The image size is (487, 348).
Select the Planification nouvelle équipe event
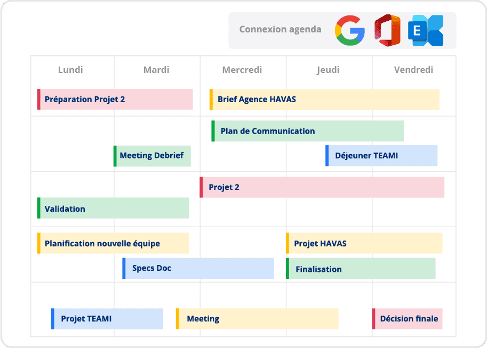pyautogui.click(x=113, y=244)
